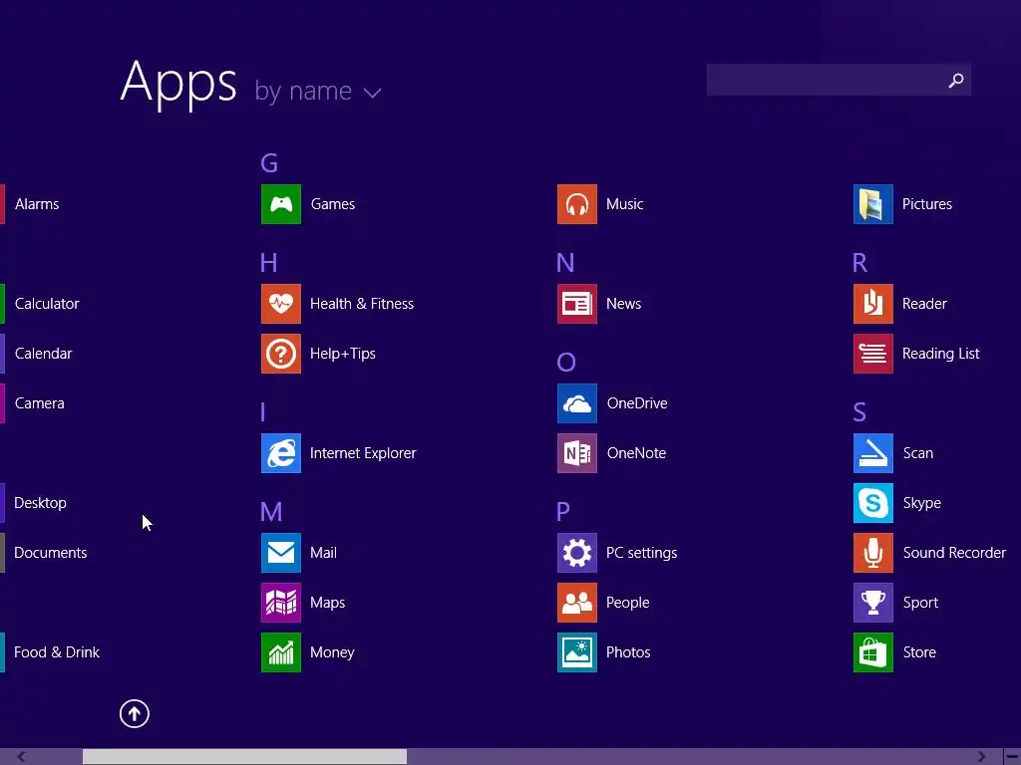Viewport: 1021px width, 765px height.
Task: Open PC settings gear icon
Action: click(x=577, y=553)
